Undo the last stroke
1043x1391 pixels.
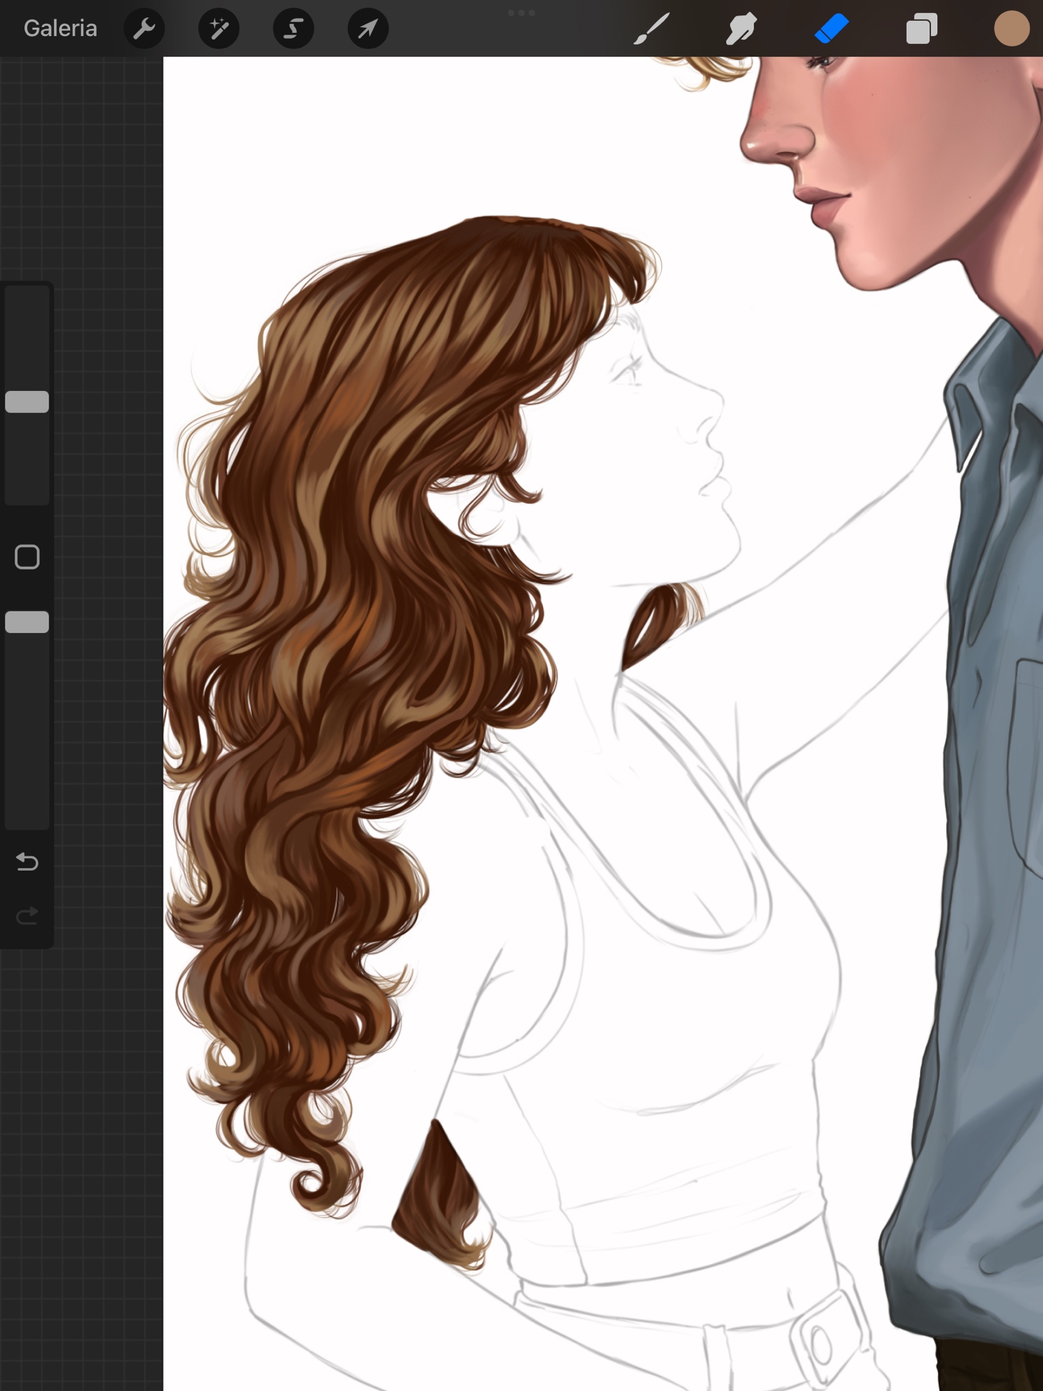[27, 862]
